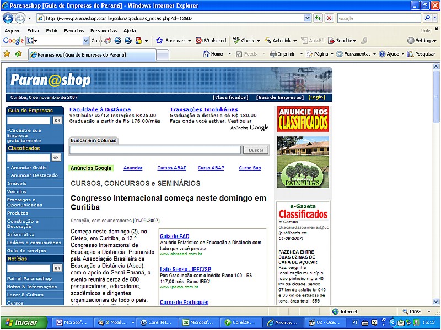
Task: Open the Guia de EAD ad link
Action: pos(174,236)
